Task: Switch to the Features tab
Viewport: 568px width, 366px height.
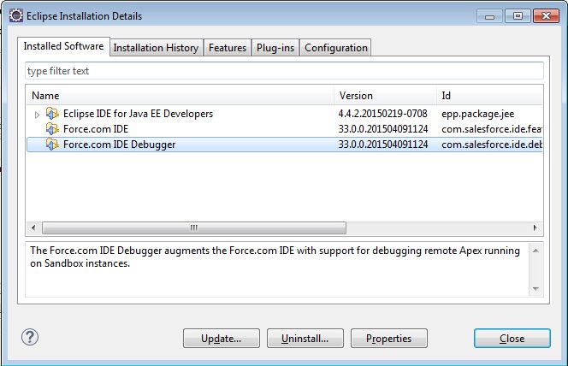Action: [228, 48]
